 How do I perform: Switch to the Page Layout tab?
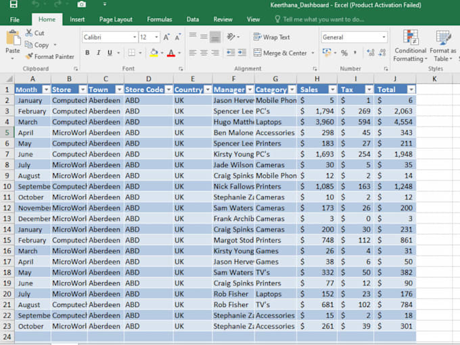pos(116,20)
